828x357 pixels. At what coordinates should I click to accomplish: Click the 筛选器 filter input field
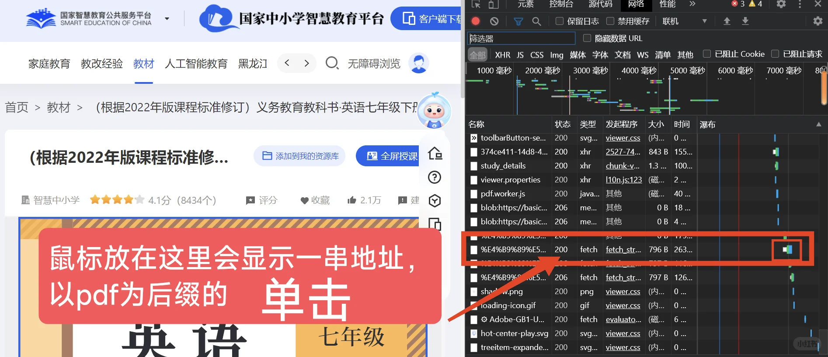click(x=521, y=38)
